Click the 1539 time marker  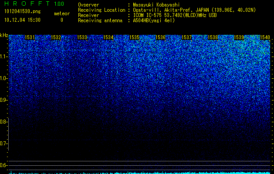click(x=239, y=37)
